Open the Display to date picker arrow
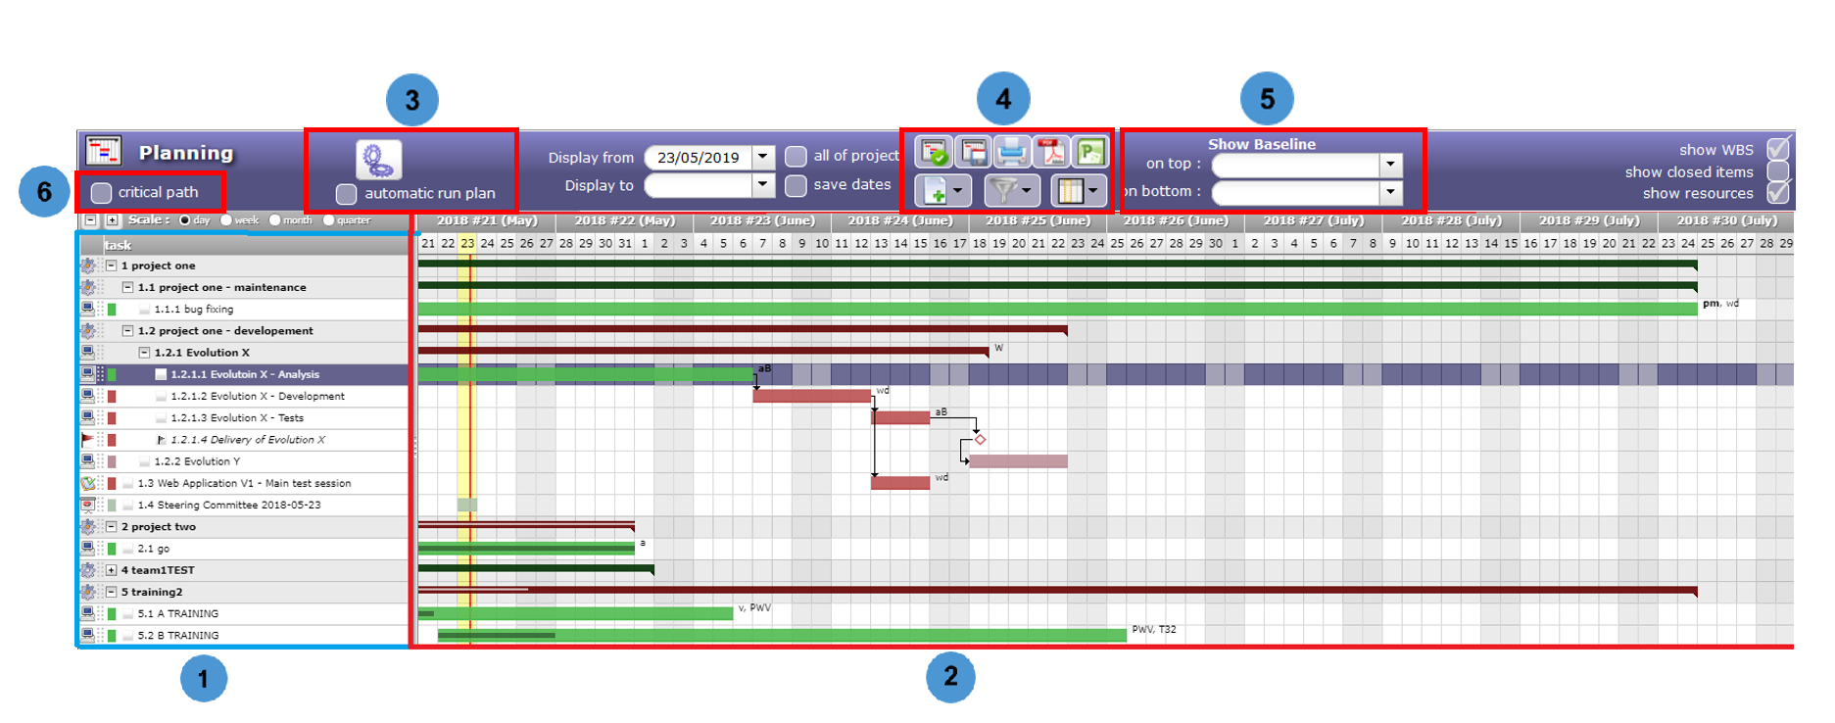 pyautogui.click(x=763, y=184)
